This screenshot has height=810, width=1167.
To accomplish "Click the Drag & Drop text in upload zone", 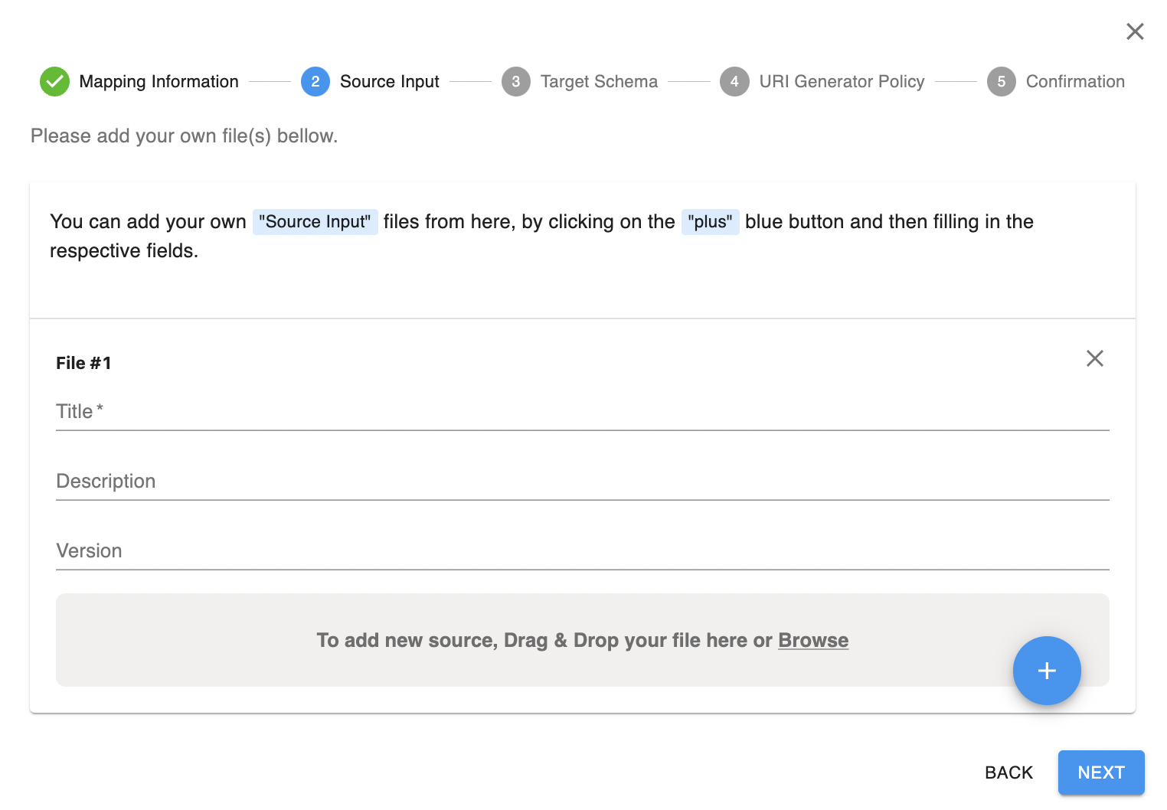I will (544, 640).
